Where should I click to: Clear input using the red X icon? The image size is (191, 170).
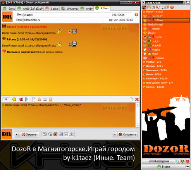click(137, 99)
